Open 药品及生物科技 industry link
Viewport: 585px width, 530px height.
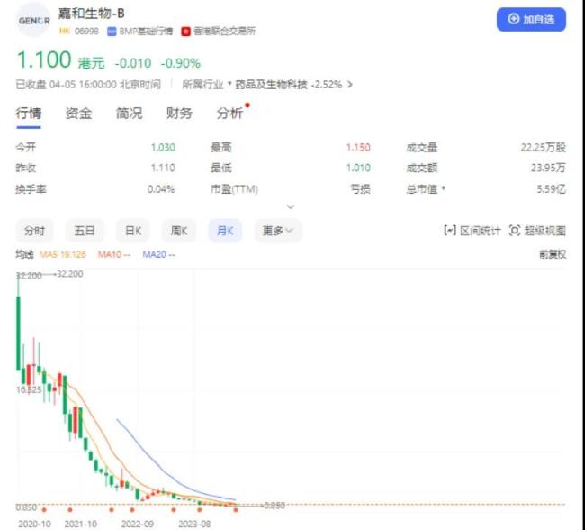pyautogui.click(x=271, y=85)
